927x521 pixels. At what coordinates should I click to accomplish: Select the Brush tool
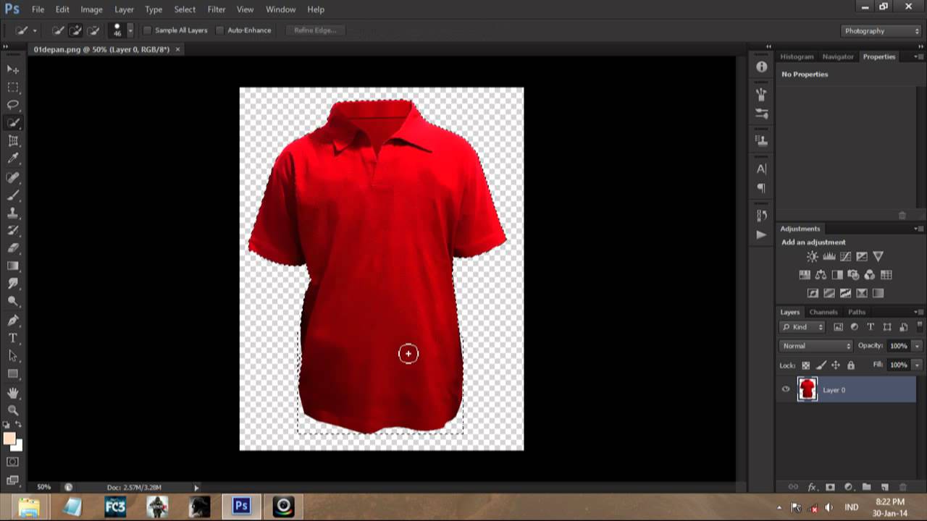[x=13, y=195]
